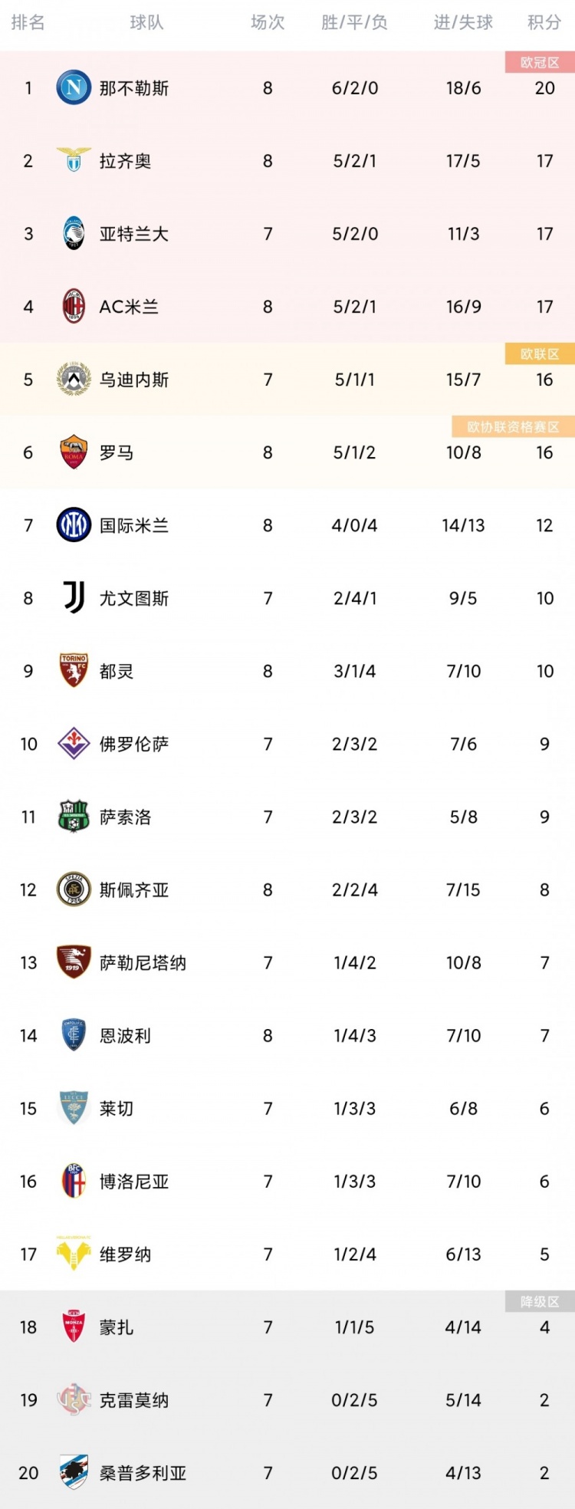The height and width of the screenshot is (1509, 575).
Task: Click the 欧协联资格赛区 label
Action: (514, 426)
